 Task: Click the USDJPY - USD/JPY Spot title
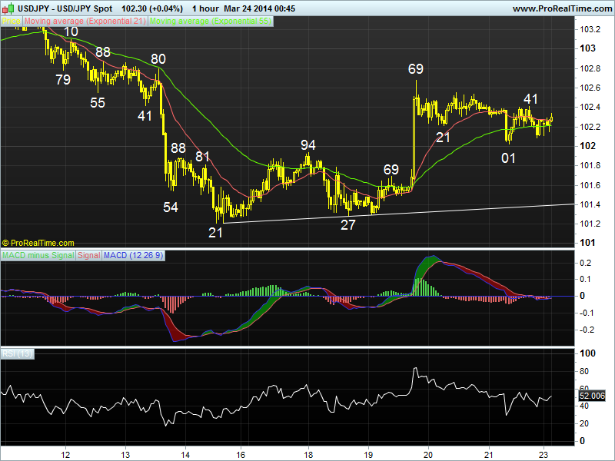[65, 8]
